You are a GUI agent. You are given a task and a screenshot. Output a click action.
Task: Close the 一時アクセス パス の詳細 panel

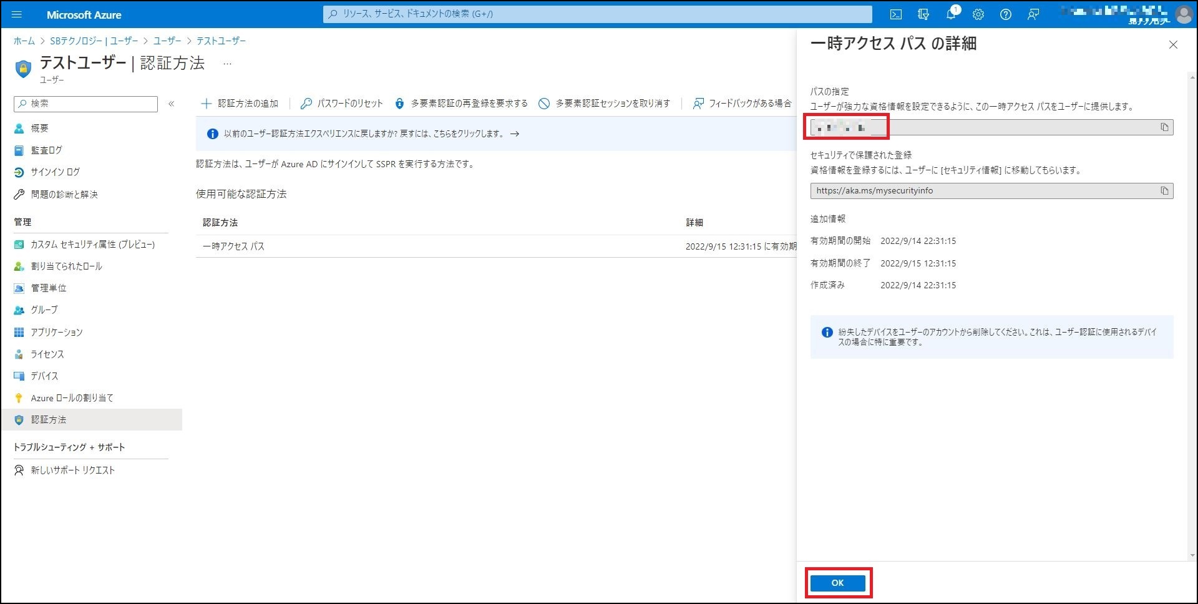tap(1173, 45)
